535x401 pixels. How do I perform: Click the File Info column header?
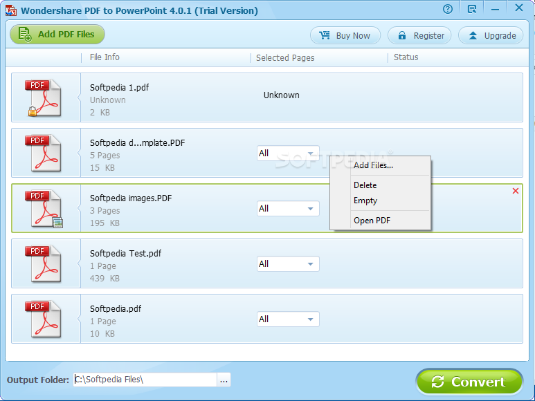tap(105, 57)
